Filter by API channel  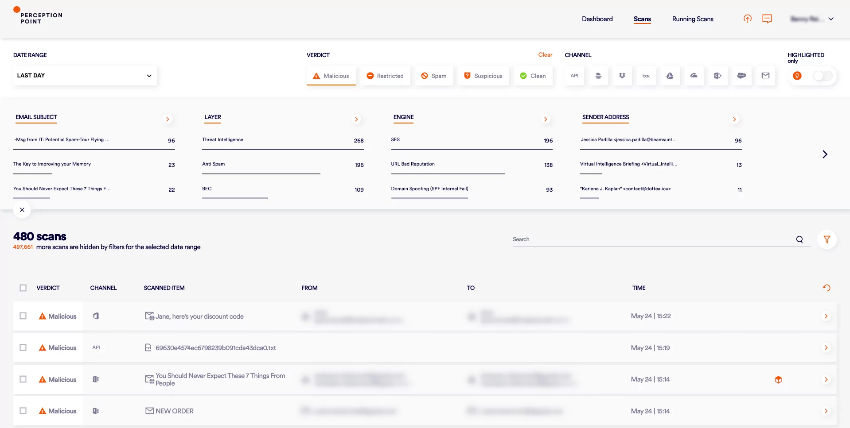tap(574, 76)
